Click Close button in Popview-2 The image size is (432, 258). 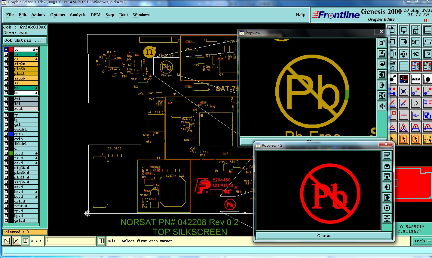pos(324,235)
